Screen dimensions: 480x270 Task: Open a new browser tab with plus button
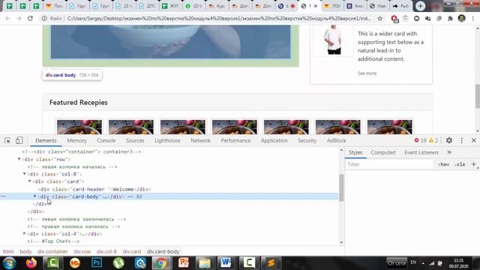420,6
